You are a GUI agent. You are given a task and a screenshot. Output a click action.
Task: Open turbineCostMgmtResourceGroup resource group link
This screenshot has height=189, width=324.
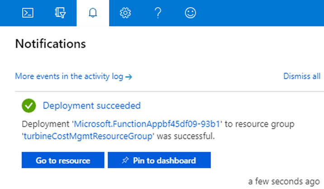(x=88, y=136)
